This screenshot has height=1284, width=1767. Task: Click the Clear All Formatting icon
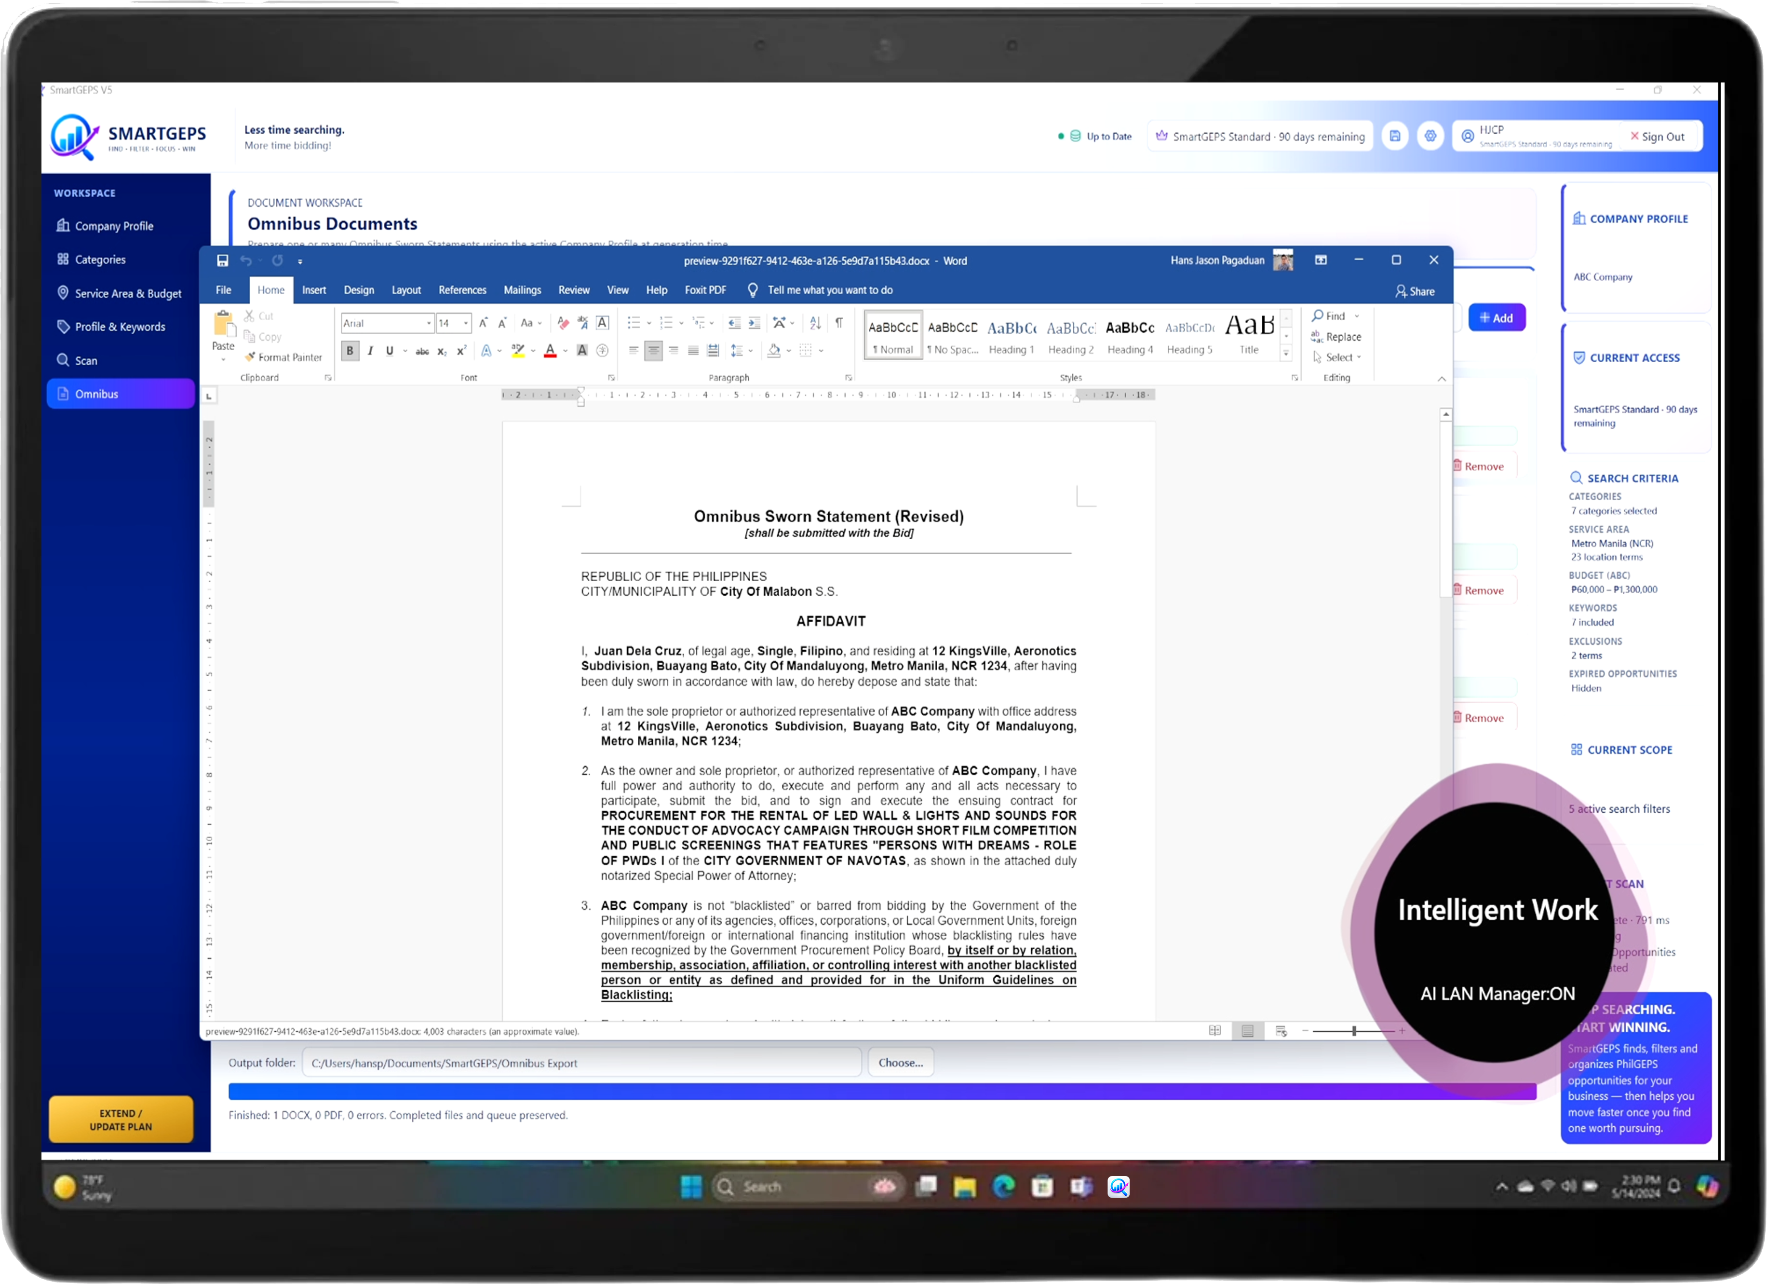click(x=563, y=323)
